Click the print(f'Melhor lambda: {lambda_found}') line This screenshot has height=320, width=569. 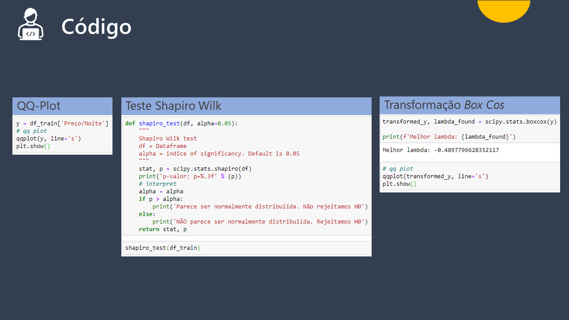point(449,137)
